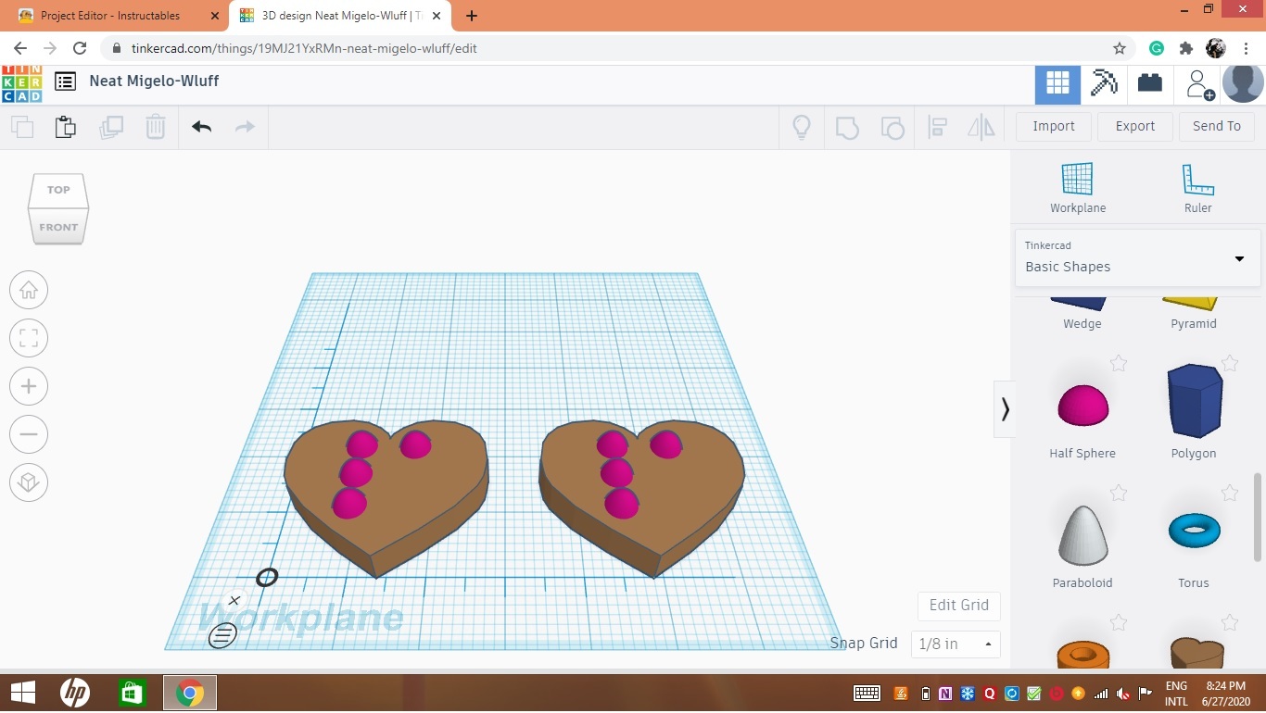Open the Snap Grid size dropdown
1266x713 pixels.
(955, 644)
